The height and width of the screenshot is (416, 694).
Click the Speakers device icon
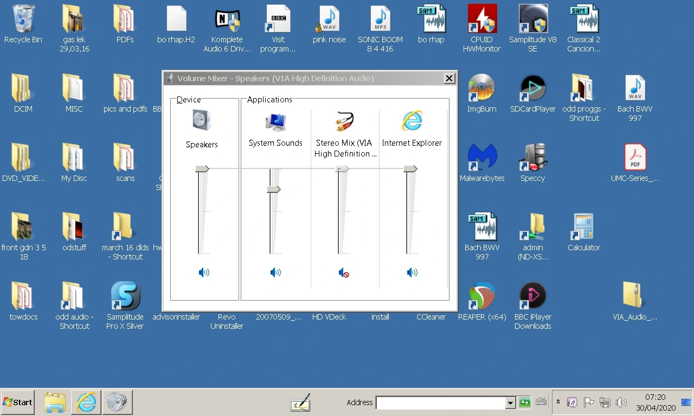202,120
